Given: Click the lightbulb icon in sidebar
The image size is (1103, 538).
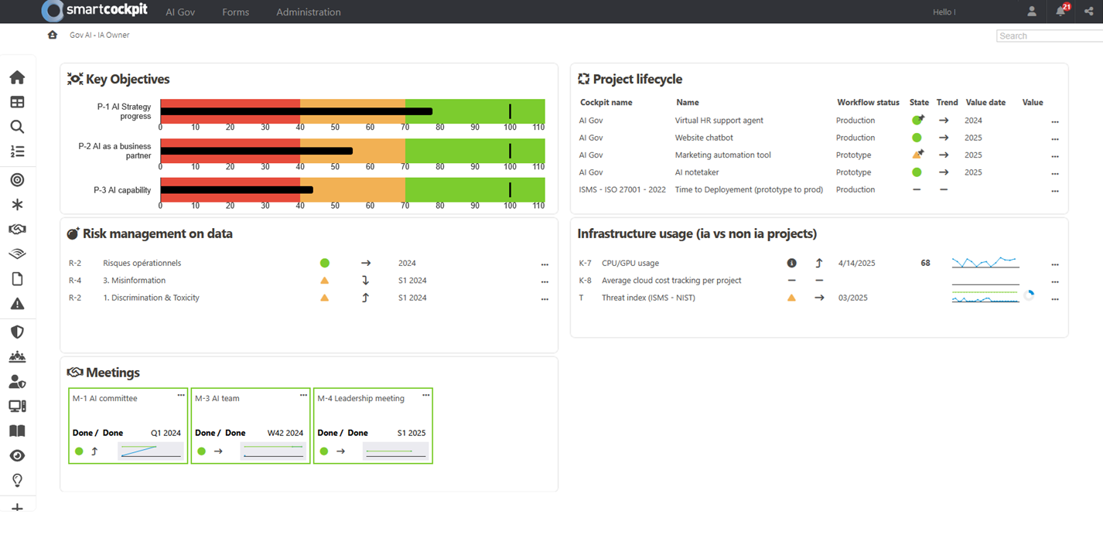Looking at the screenshot, I should [x=17, y=481].
